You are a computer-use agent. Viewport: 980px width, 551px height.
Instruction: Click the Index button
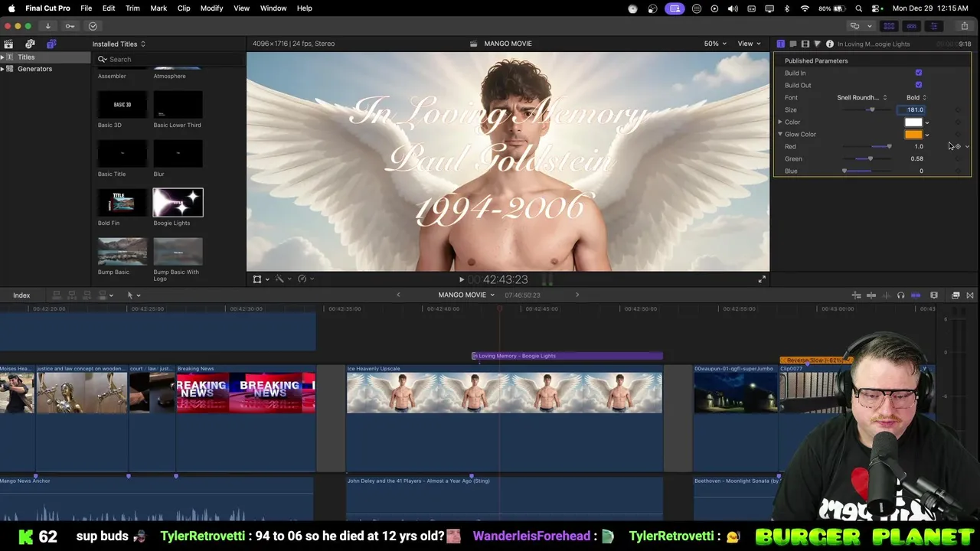[21, 295]
